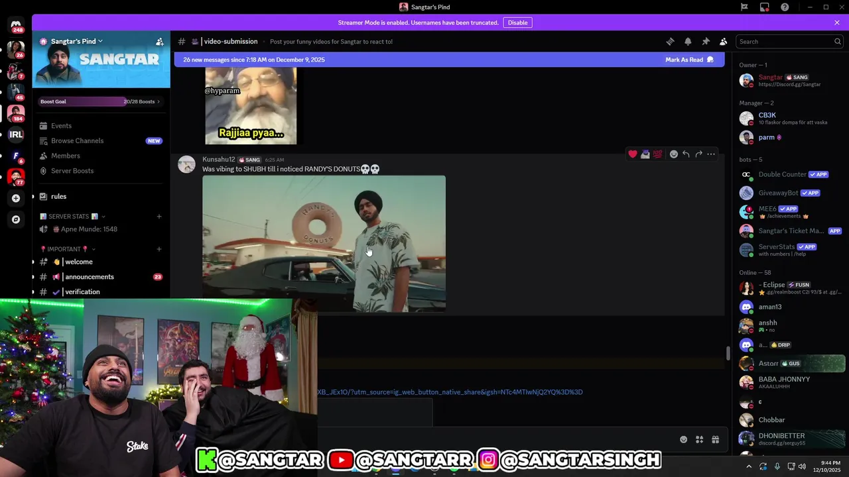Disable Streamer Mode via banner button

click(517, 23)
